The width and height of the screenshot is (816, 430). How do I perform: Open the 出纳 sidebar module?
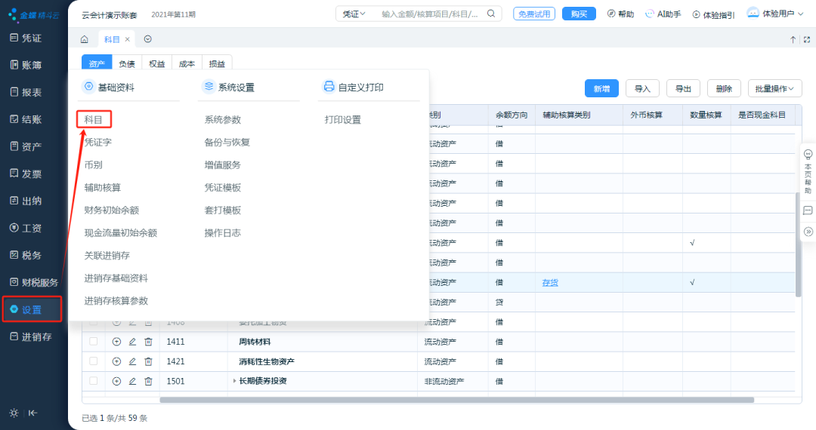pyautogui.click(x=26, y=201)
